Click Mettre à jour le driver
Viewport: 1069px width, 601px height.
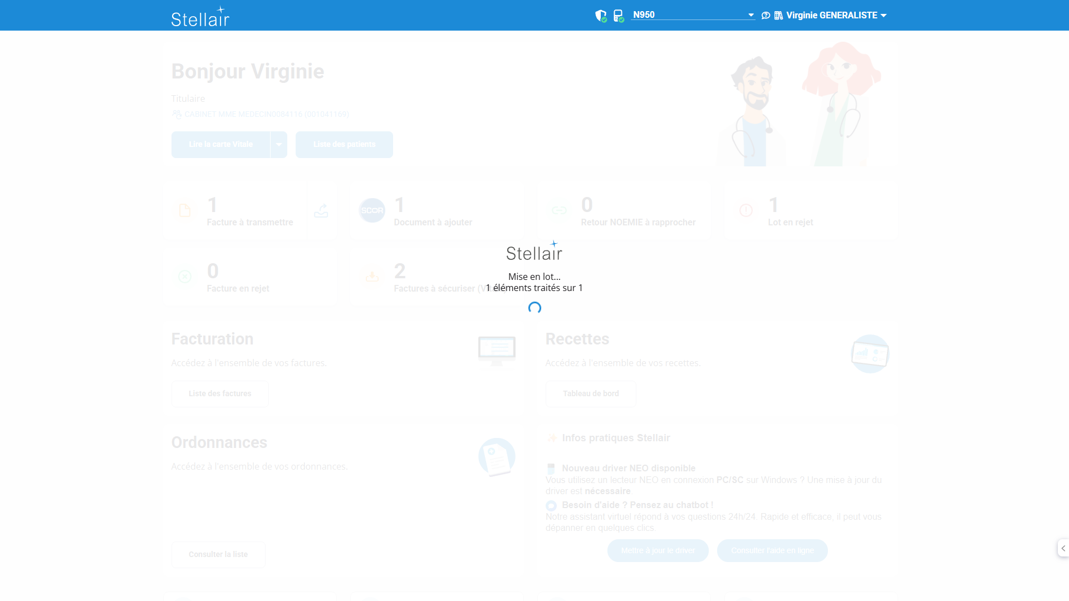[658, 551]
